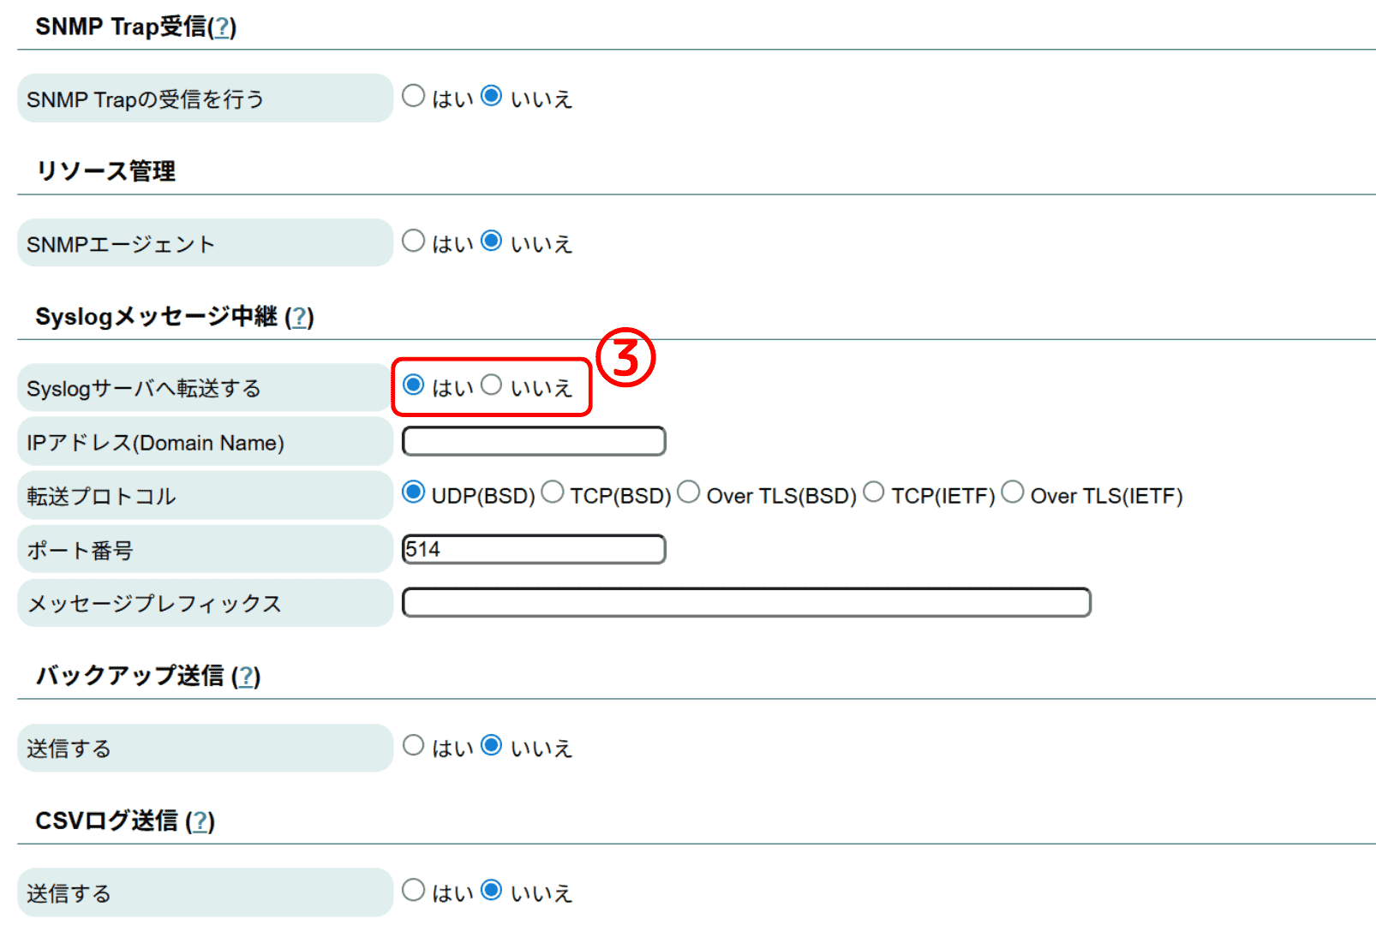This screenshot has width=1376, height=925.
Task: Select はい for CSVログ送信
Action: click(x=414, y=890)
